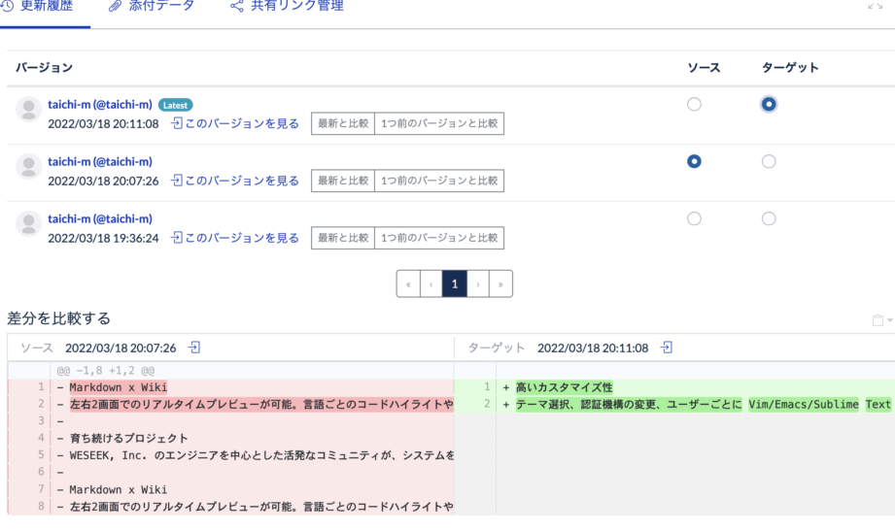This screenshot has height=531, width=895.
Task: Click user avatar of 20:11:08 revision
Action: click(x=28, y=109)
